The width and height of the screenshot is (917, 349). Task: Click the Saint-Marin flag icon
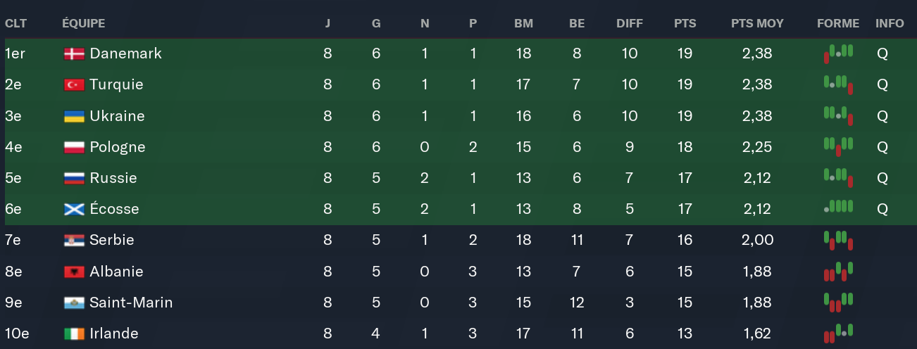pos(74,303)
